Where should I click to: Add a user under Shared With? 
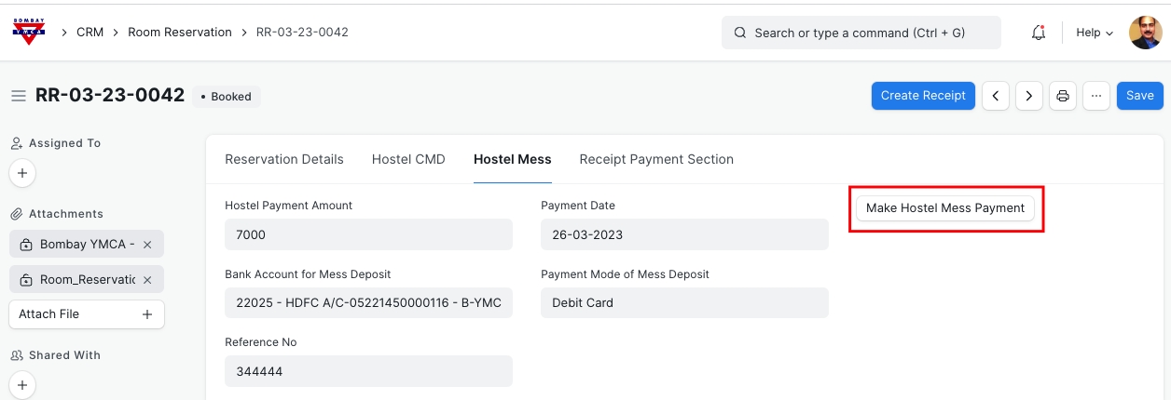pos(22,384)
